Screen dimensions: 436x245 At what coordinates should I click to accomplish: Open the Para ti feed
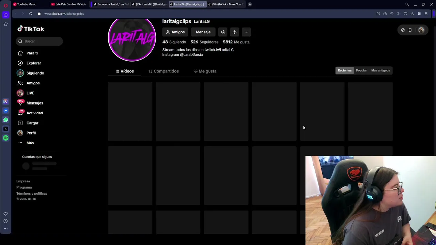[x=32, y=53]
